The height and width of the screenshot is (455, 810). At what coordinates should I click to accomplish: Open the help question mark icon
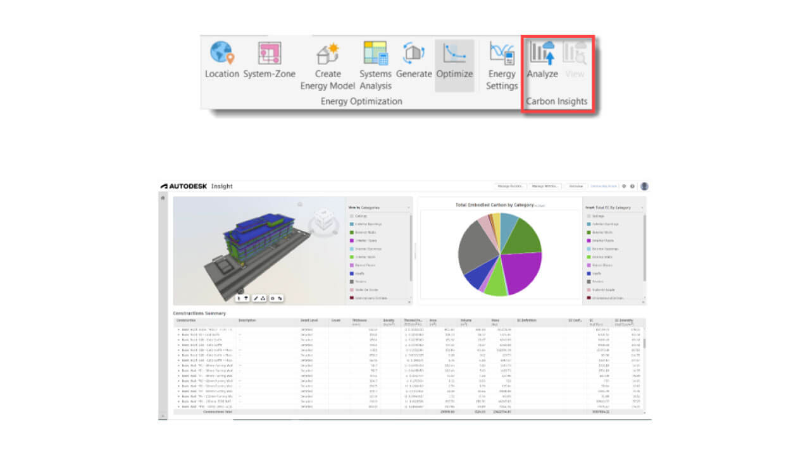point(632,186)
